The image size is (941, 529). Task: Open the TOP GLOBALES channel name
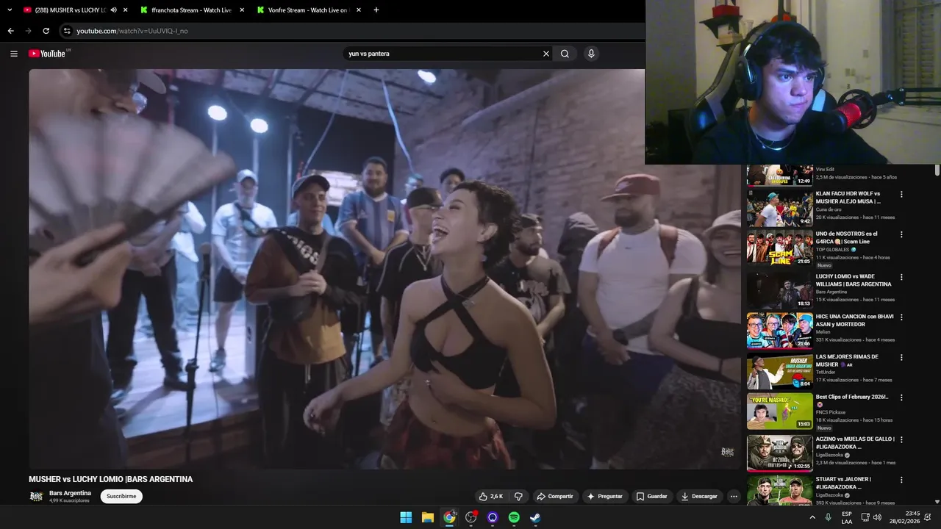[x=832, y=250]
